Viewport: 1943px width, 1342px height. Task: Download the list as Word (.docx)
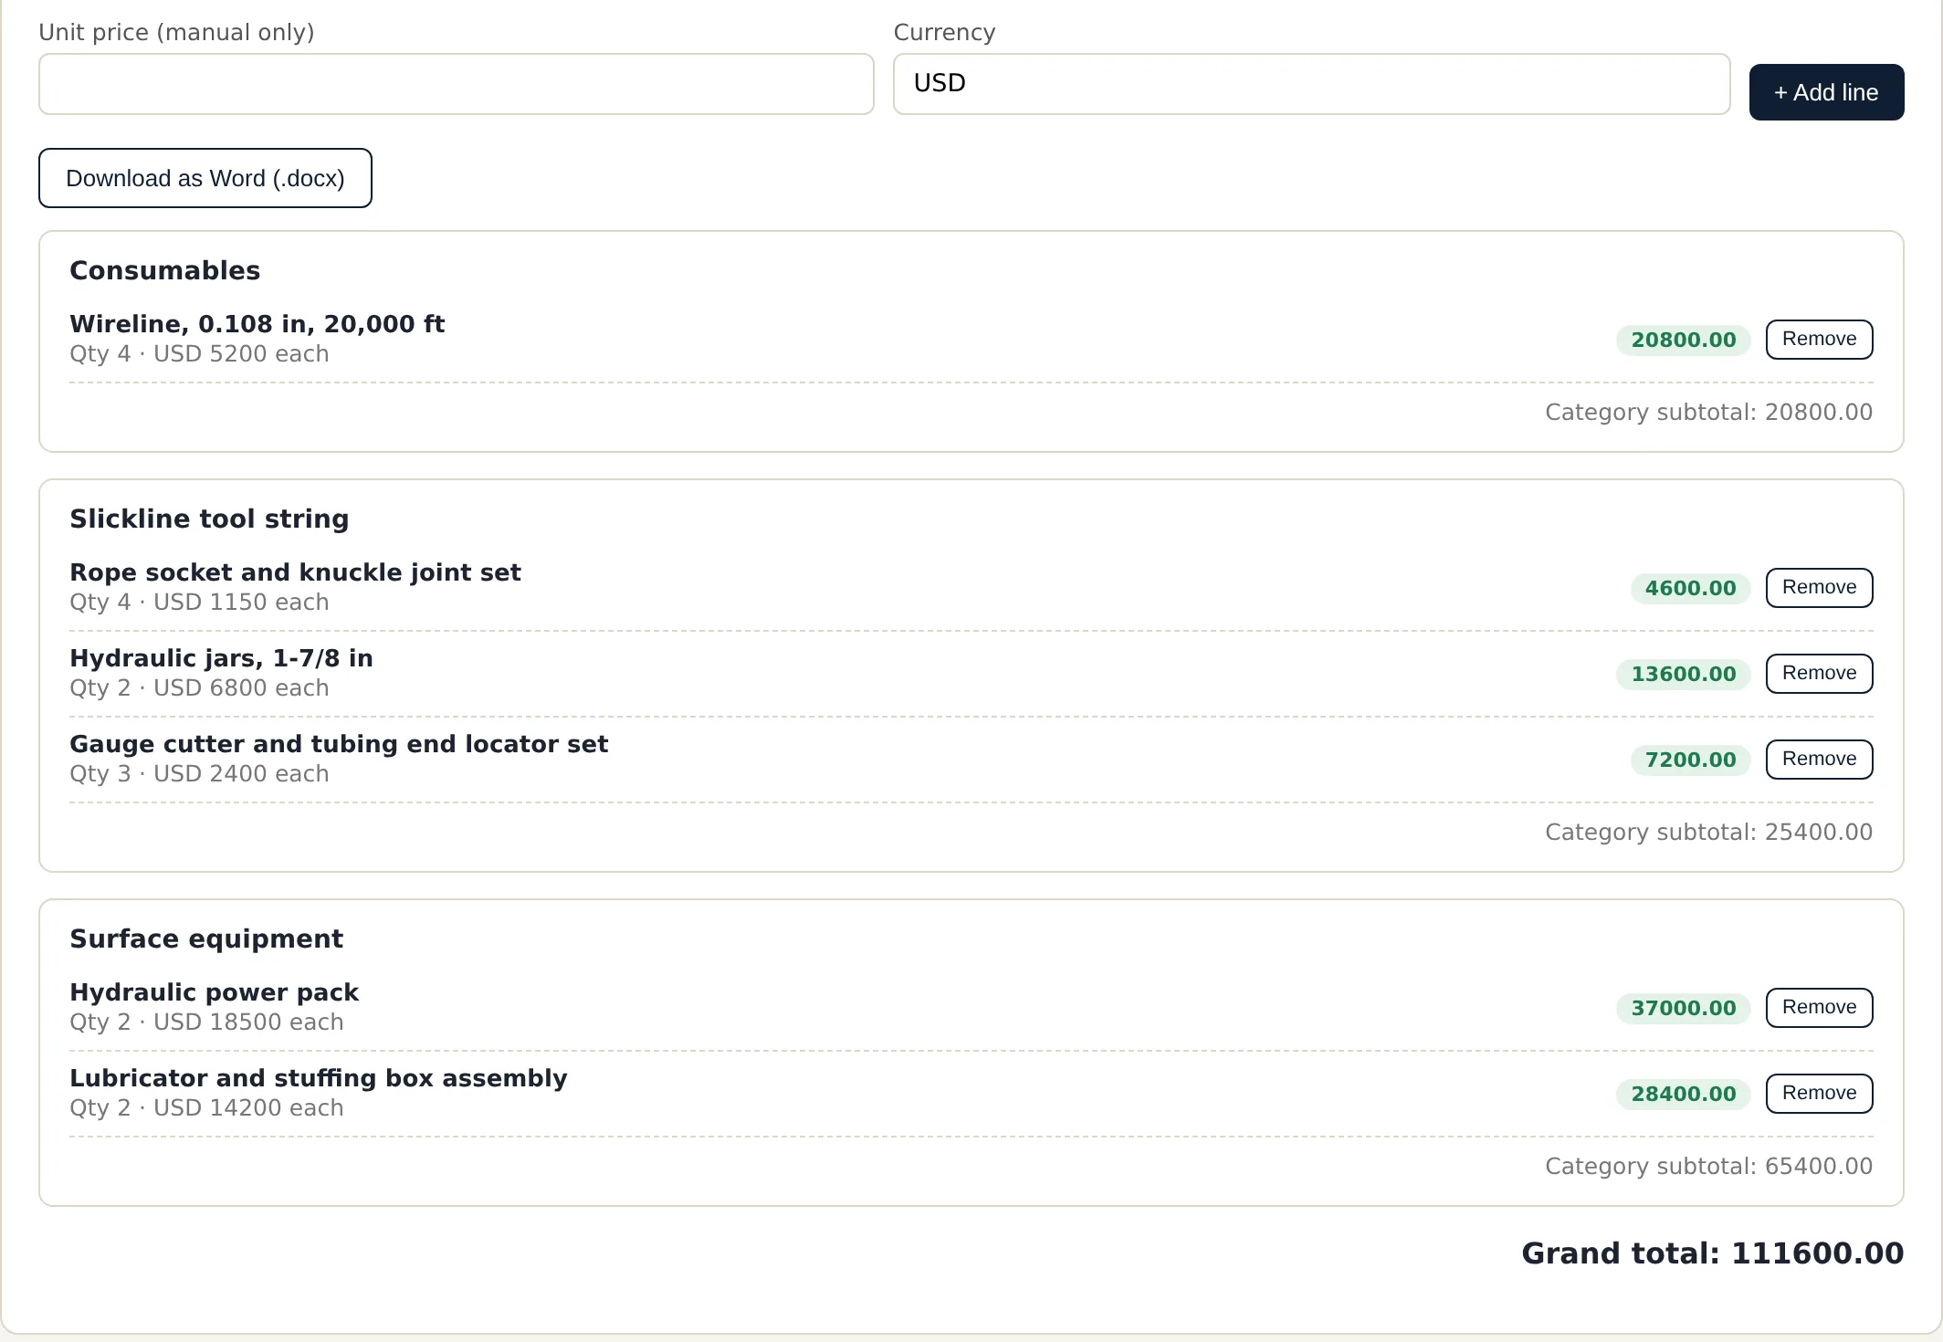205,178
